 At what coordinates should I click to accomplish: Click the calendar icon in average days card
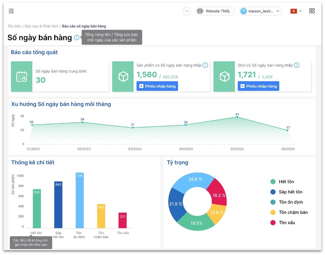[21, 77]
